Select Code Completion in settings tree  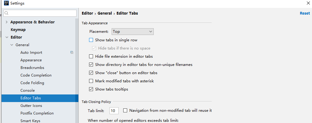coord(36,75)
